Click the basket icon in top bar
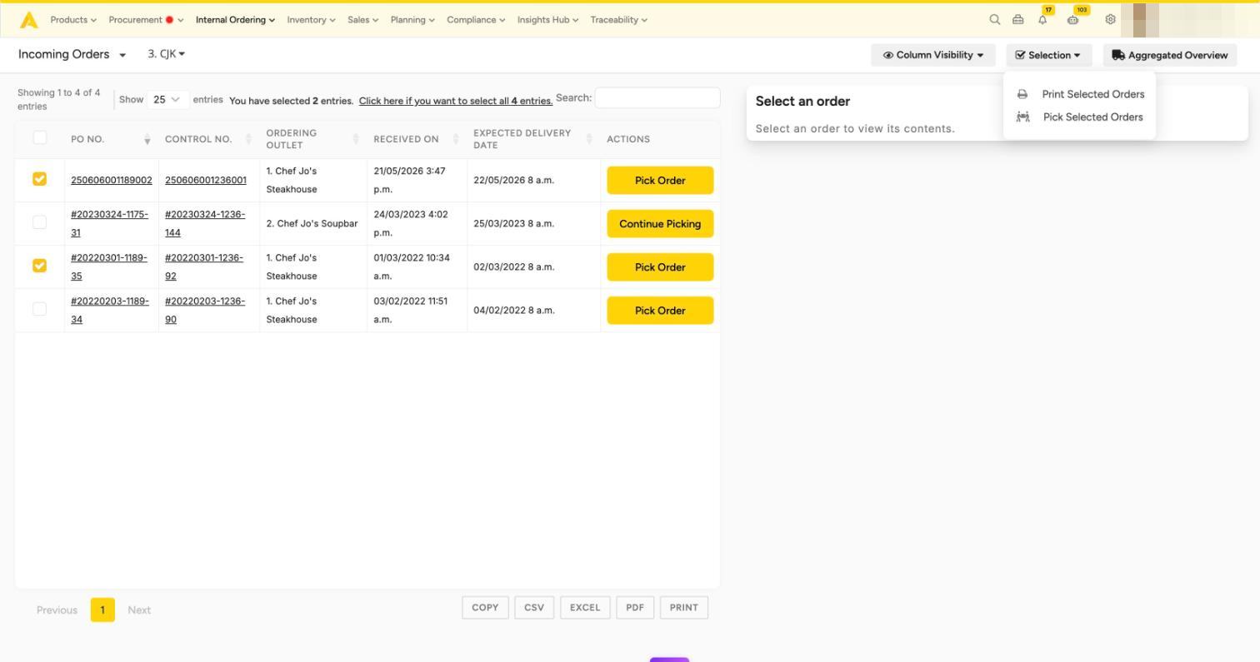 point(1017,19)
